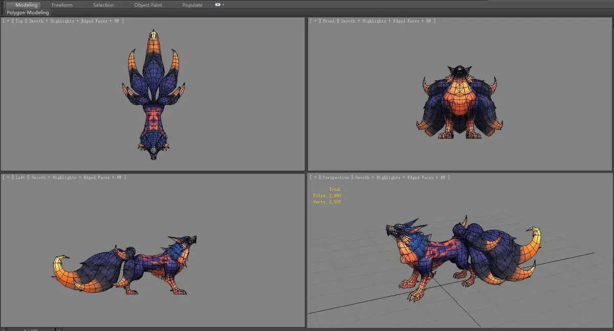Viewport: 614px width, 331px height.
Task: Open the Freeform ribbon tab
Action: click(x=62, y=5)
